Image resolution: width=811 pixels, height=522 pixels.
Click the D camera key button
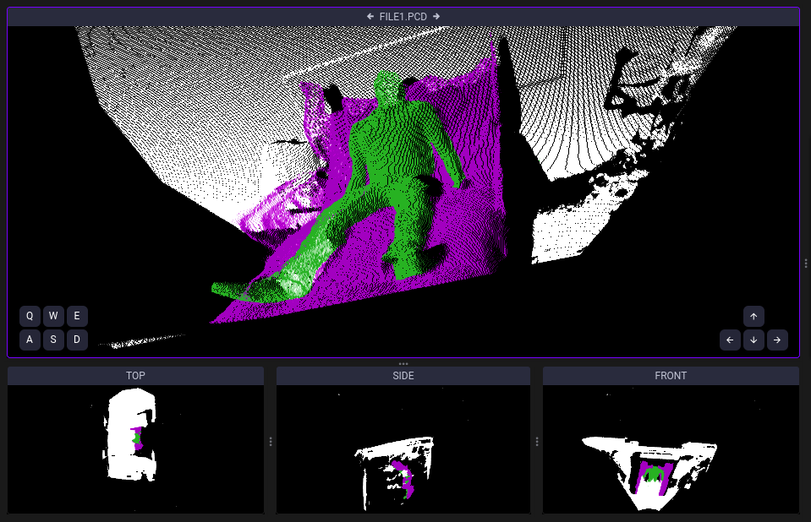pyautogui.click(x=77, y=340)
